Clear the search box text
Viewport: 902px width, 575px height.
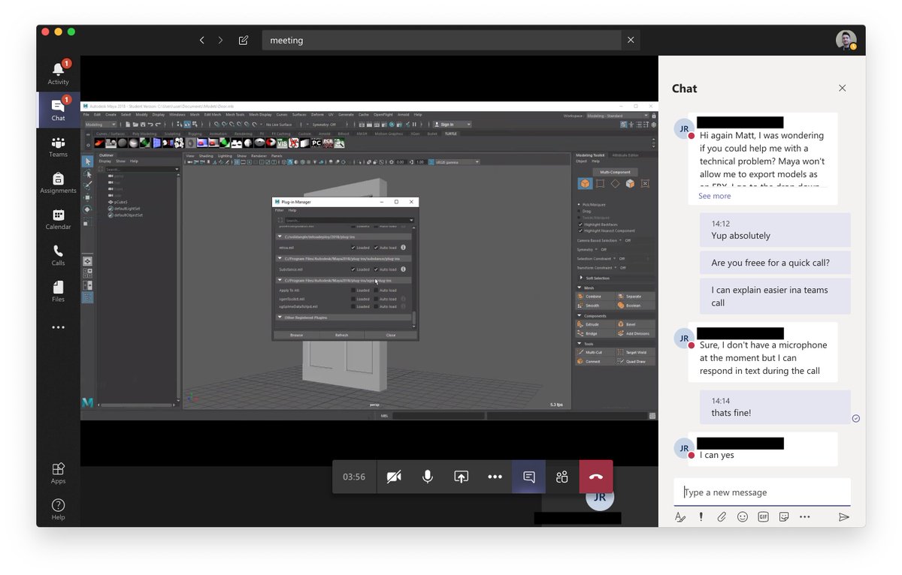point(631,41)
